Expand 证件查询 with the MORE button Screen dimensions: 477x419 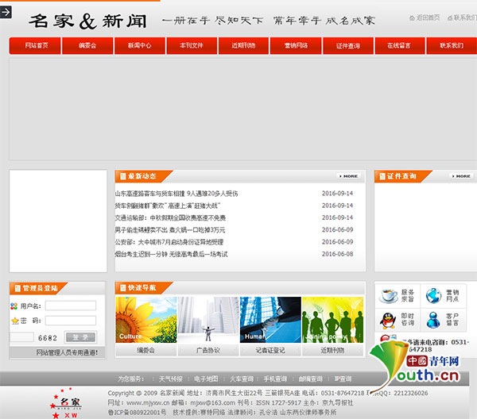(x=460, y=176)
